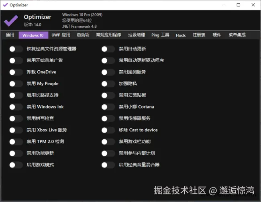Enable 禁用开始菜单广告 switch

tap(16, 61)
